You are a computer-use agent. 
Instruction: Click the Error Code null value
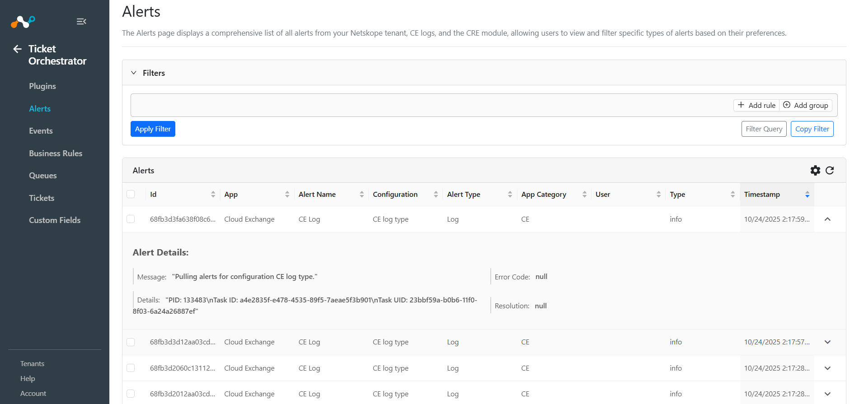(541, 277)
